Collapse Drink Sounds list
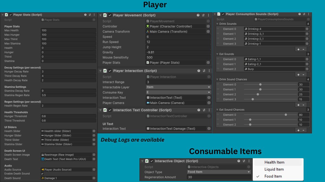The height and width of the screenshot is (182, 325). (x=217, y=24)
